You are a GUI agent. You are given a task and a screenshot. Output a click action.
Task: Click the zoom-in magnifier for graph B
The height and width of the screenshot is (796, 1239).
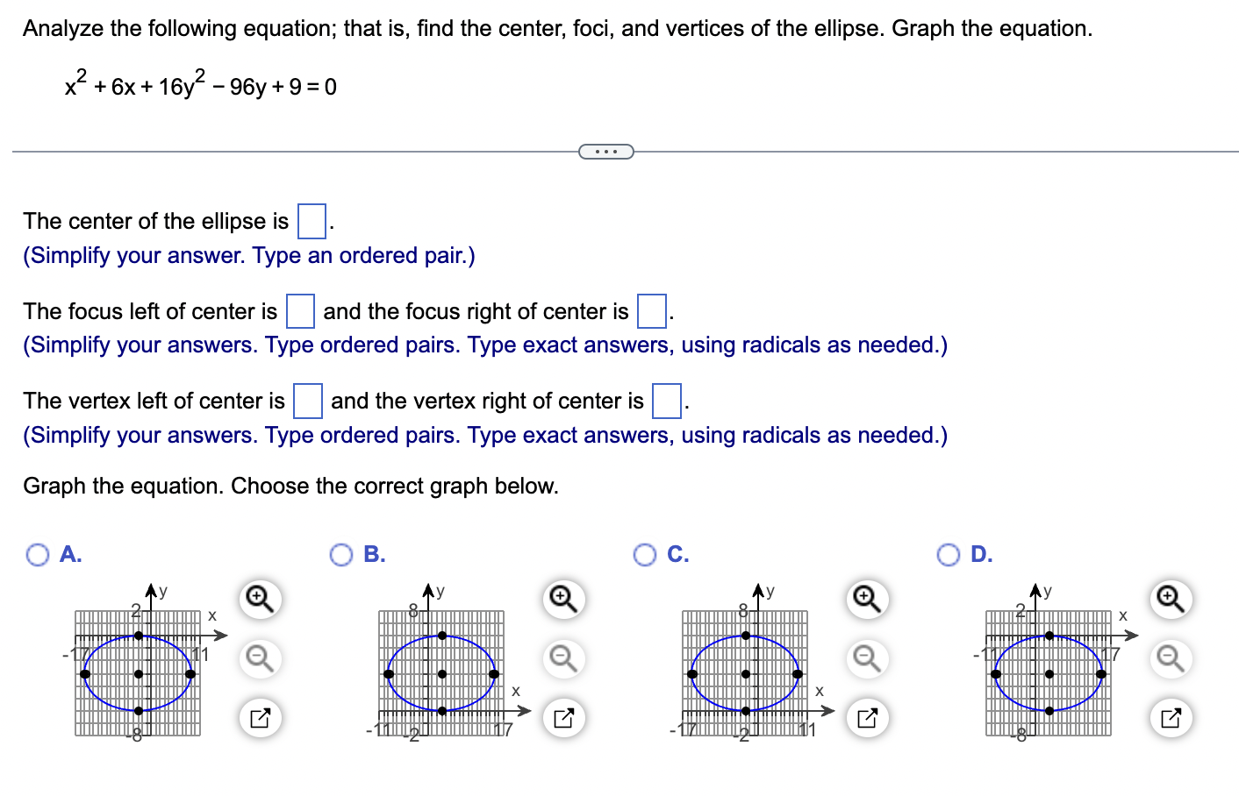coord(563,600)
